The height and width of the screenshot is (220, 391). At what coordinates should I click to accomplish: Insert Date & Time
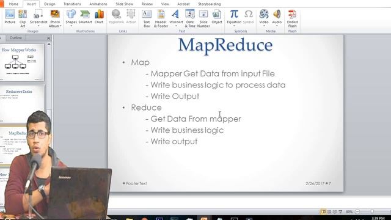(x=190, y=18)
